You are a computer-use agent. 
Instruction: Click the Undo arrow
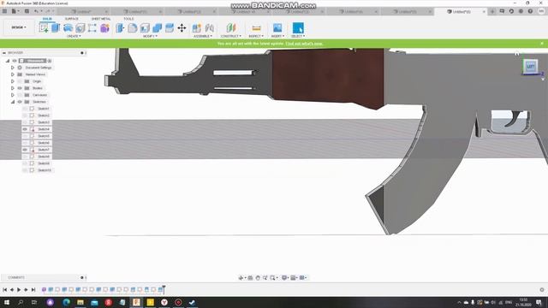click(36, 11)
